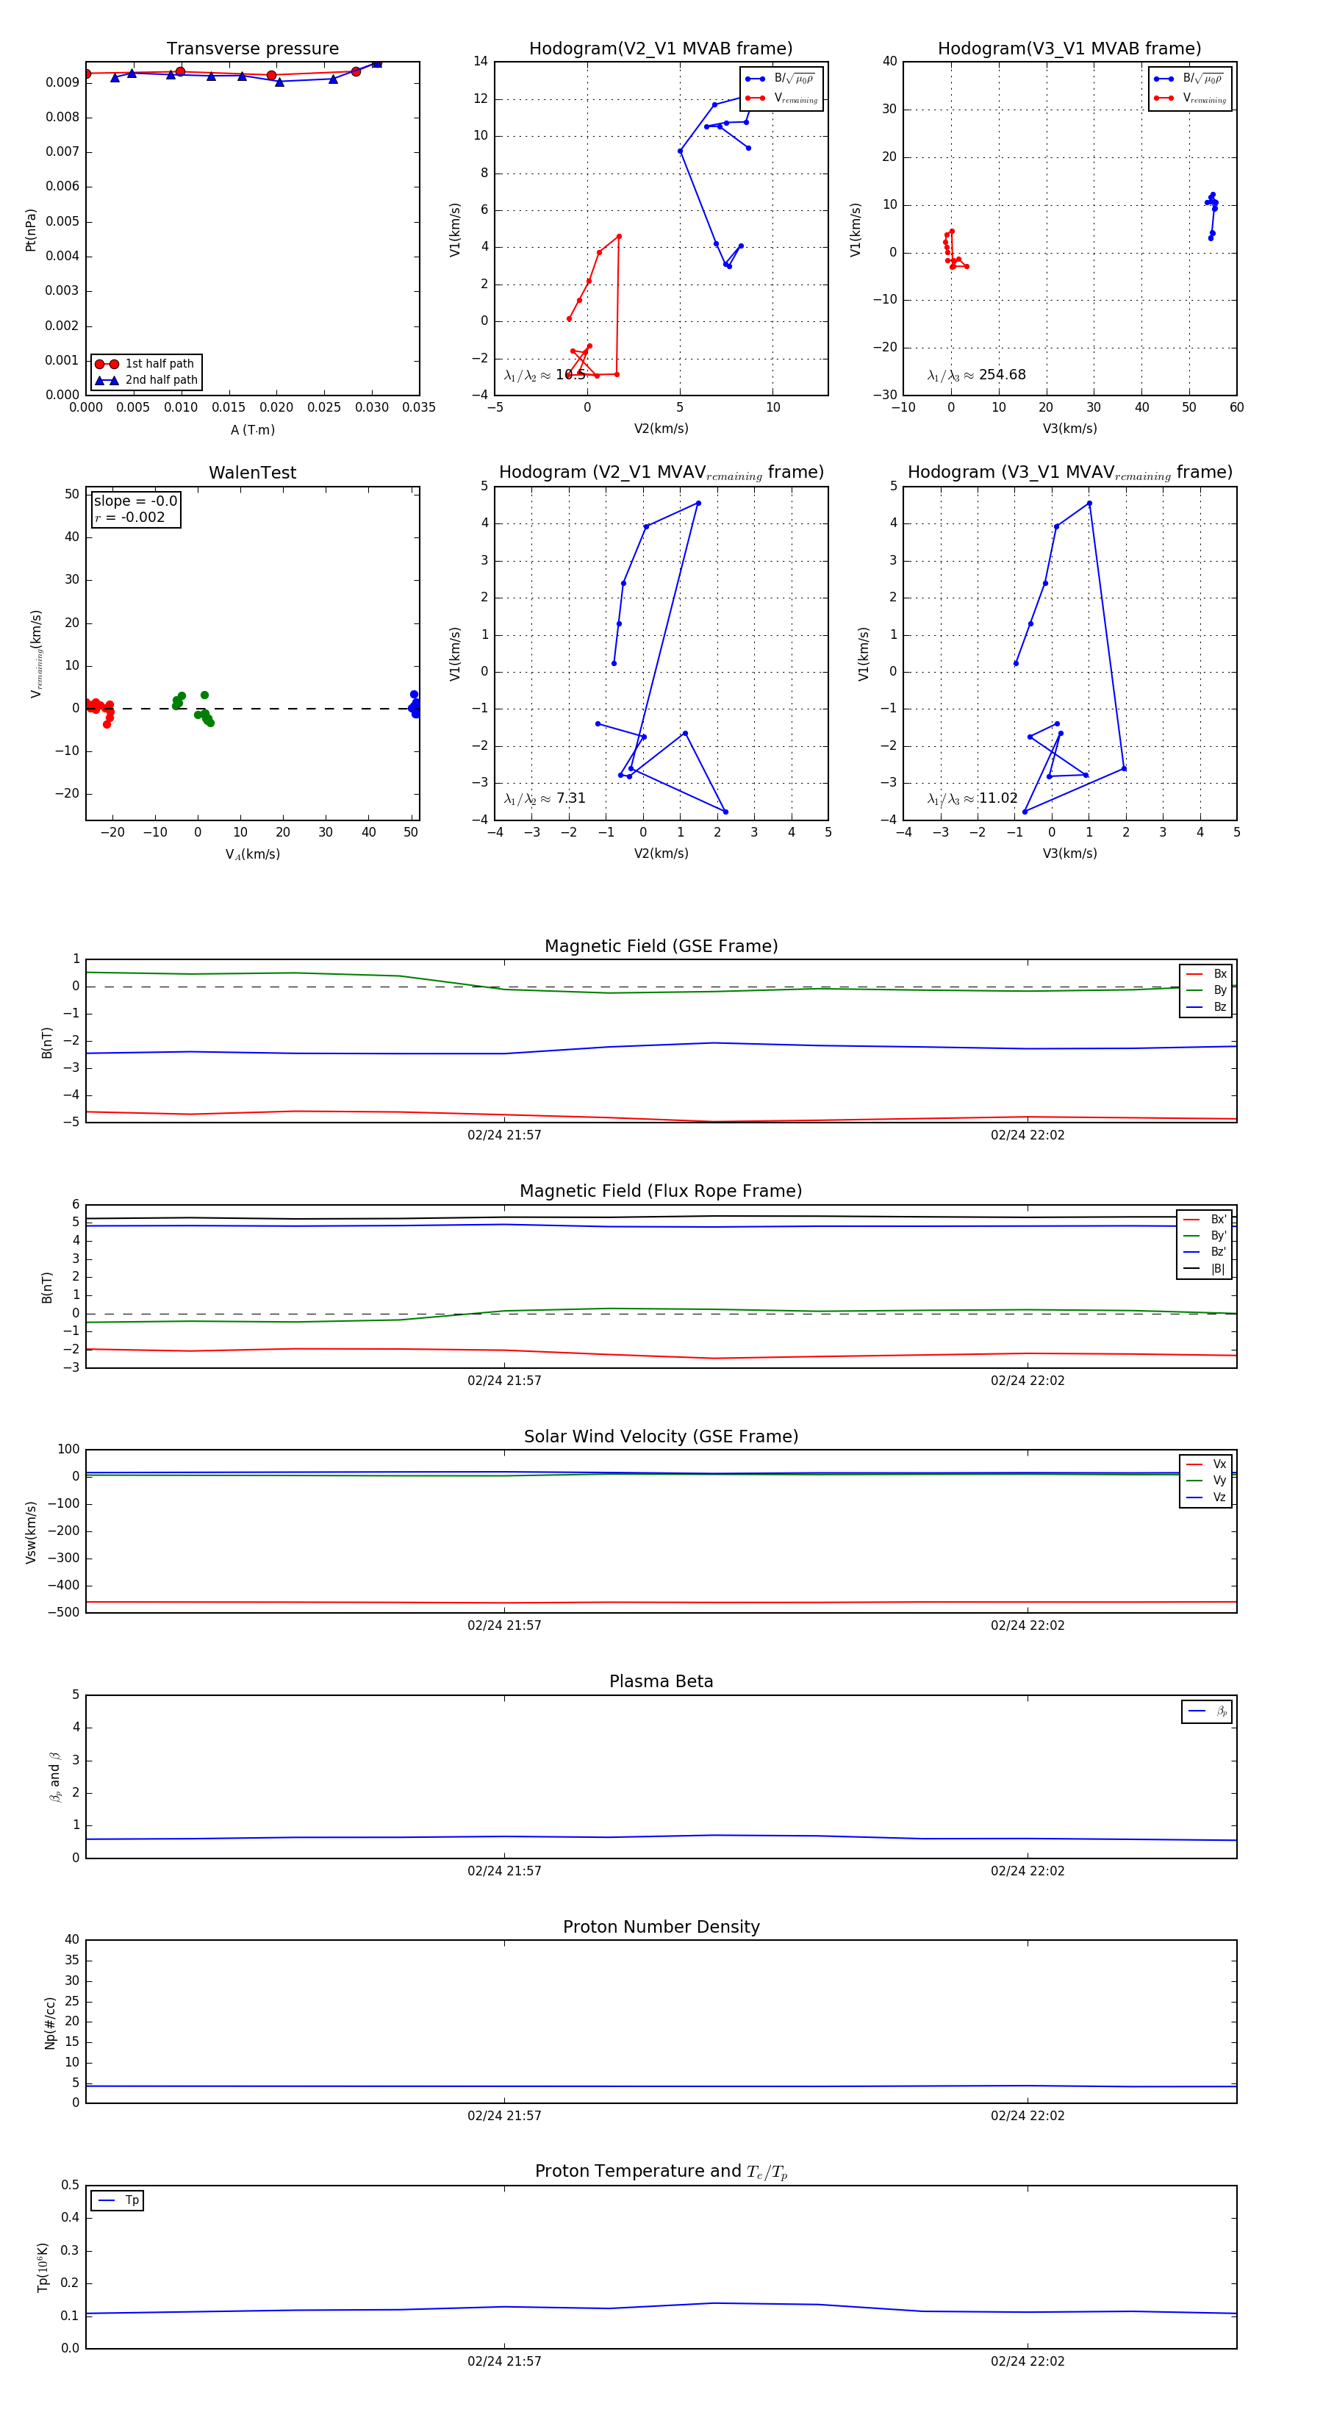This screenshot has width=1323, height=2426.
Task: Click '|B|' in the Flux Rope Frame legend
Action: click(1205, 1269)
